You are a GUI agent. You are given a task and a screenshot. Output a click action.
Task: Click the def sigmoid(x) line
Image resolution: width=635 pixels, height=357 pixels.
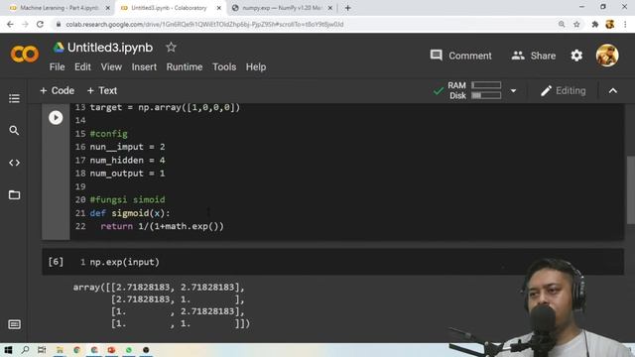tap(130, 213)
